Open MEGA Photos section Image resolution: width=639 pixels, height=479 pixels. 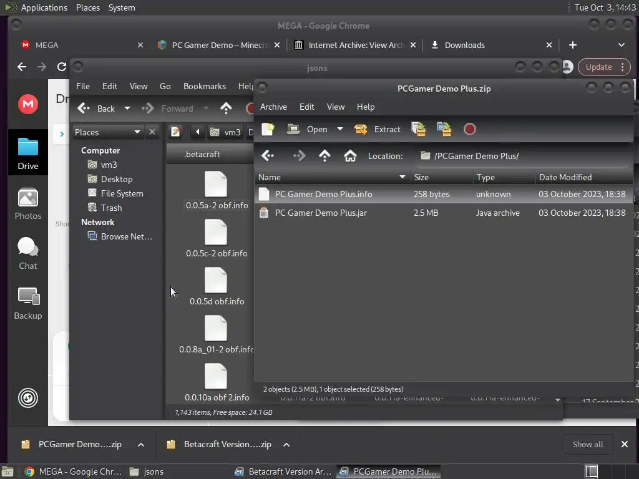[x=27, y=204]
